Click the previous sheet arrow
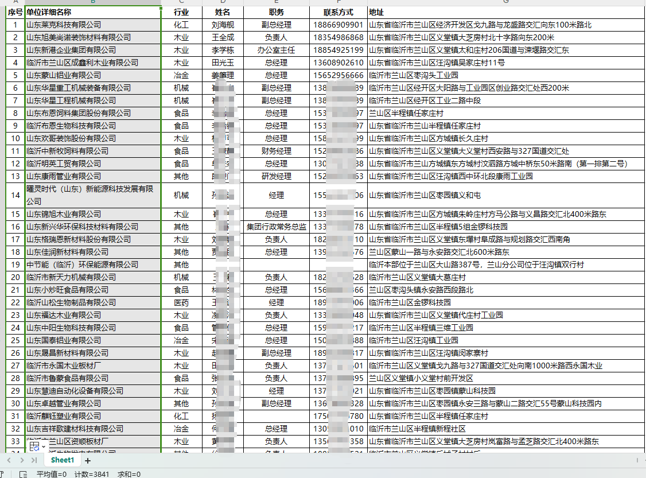The image size is (646, 478). tap(9, 460)
